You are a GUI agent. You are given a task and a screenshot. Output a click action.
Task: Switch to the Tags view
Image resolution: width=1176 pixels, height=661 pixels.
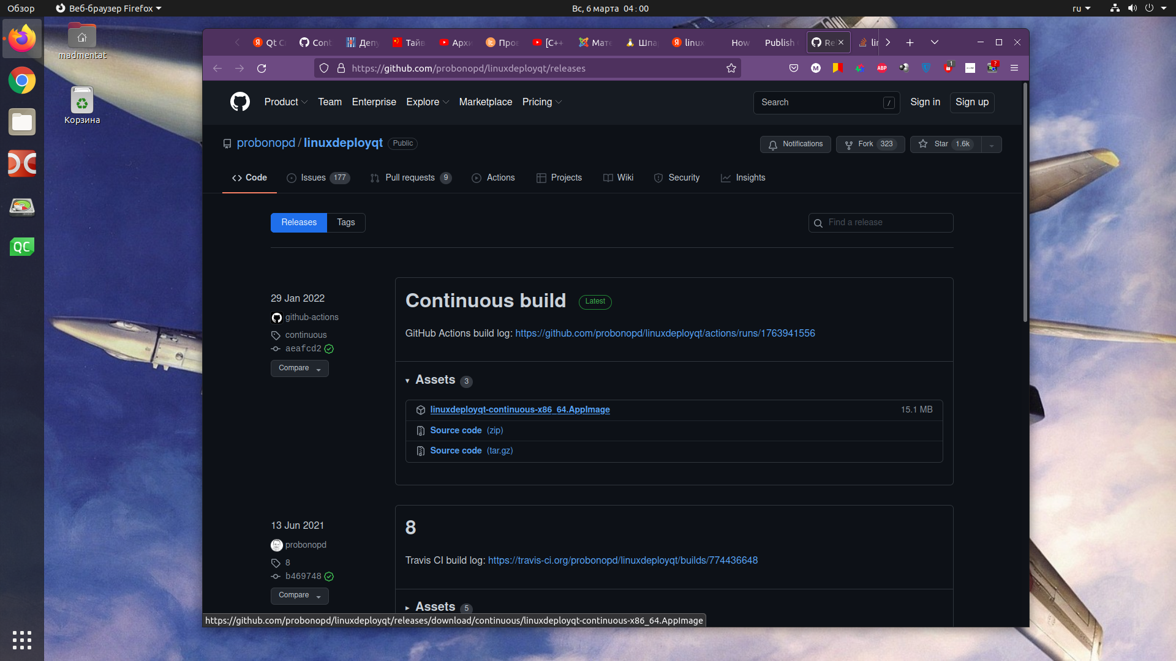(x=345, y=222)
